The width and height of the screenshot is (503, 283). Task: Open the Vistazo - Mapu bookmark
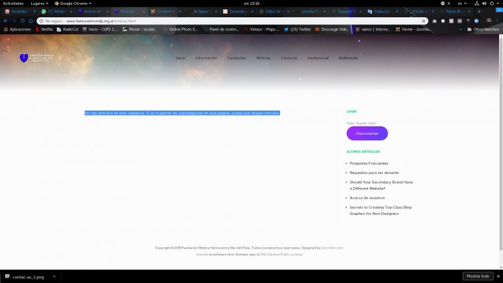click(261, 29)
